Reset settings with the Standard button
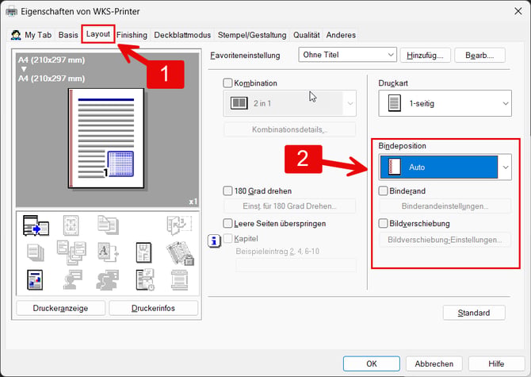 474,313
